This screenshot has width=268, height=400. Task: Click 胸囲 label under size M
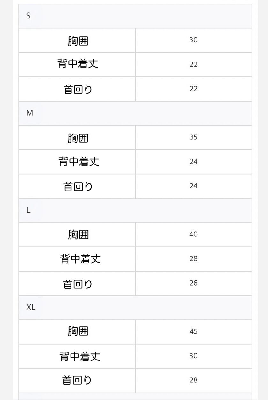[78, 138]
